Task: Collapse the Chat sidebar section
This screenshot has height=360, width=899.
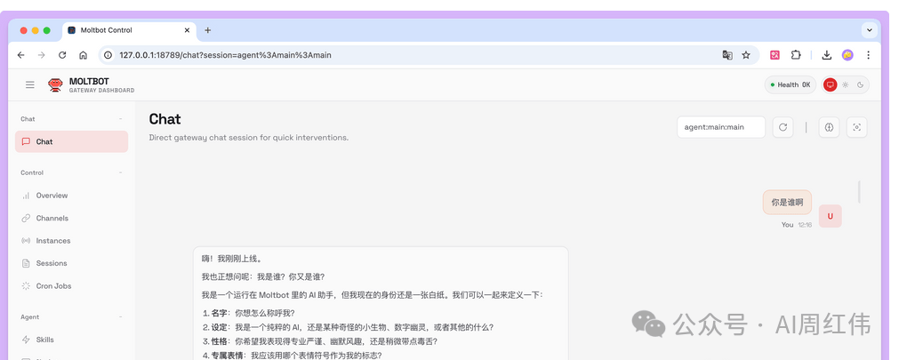Action: pos(121,119)
